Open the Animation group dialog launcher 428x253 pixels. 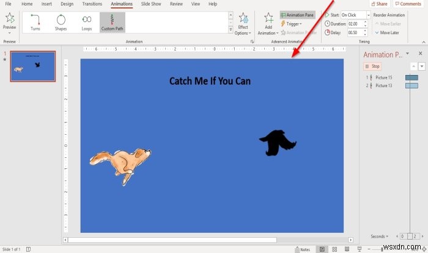click(x=252, y=41)
